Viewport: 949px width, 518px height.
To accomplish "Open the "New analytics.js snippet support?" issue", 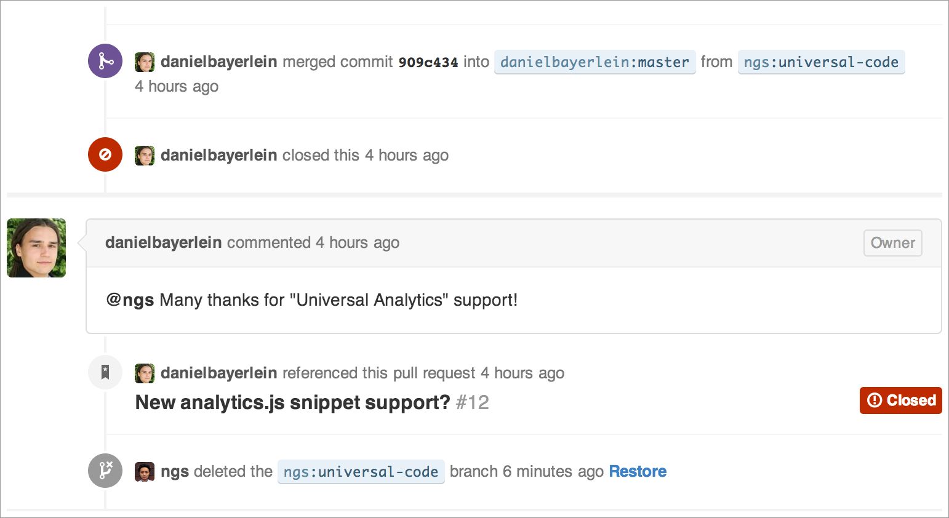I will click(292, 402).
